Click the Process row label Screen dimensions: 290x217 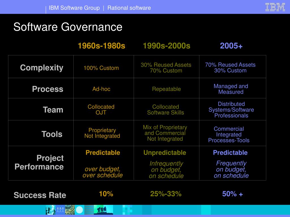click(x=48, y=89)
